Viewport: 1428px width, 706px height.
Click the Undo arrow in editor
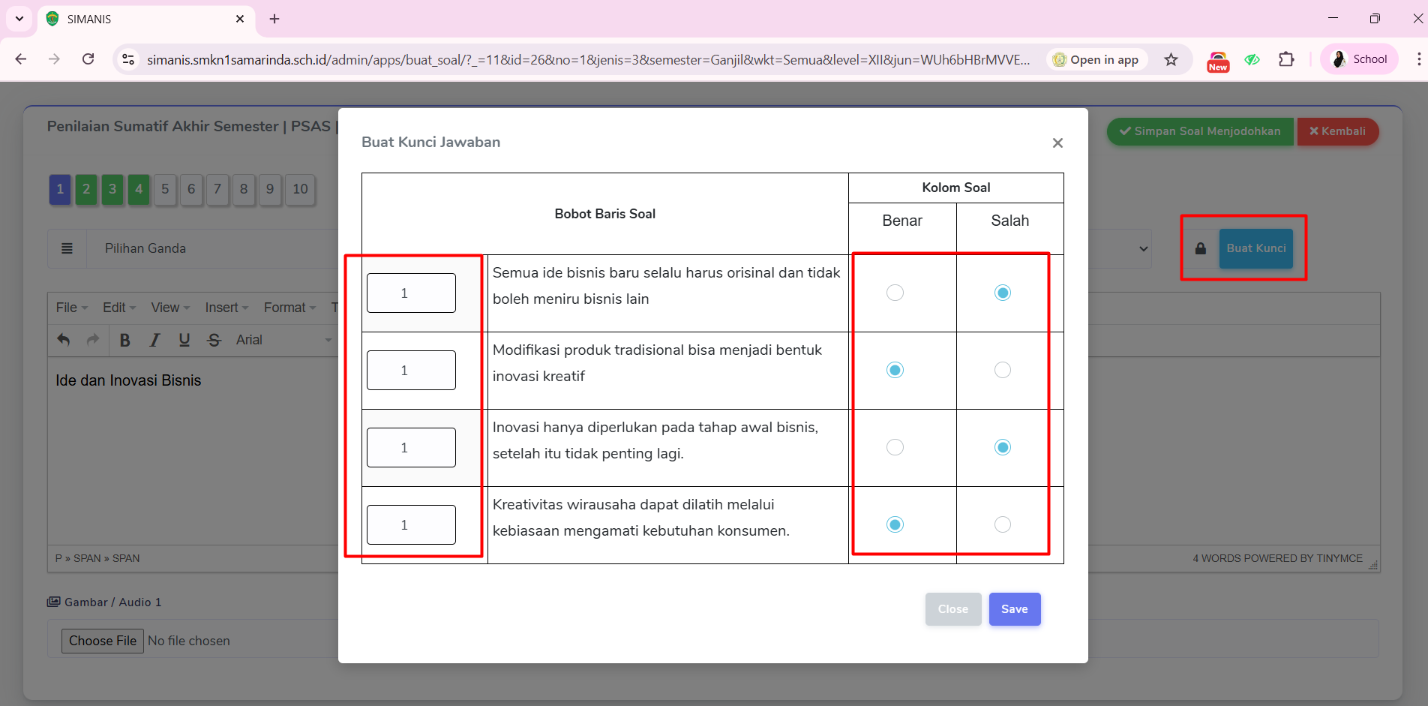[64, 340]
